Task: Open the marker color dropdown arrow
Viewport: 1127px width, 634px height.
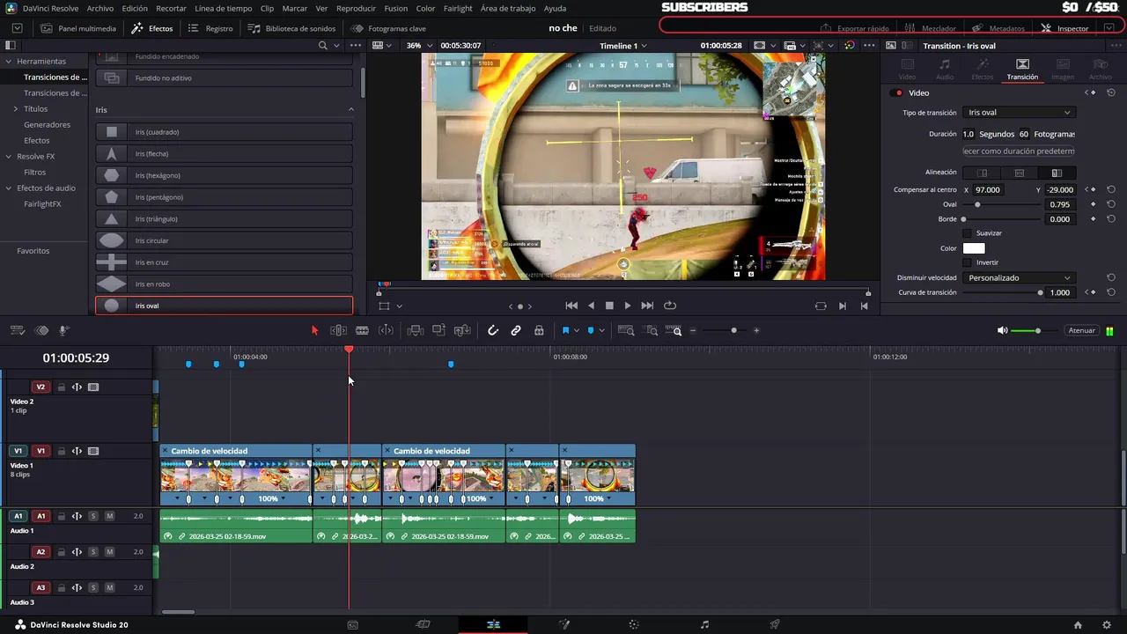Action: 602,330
